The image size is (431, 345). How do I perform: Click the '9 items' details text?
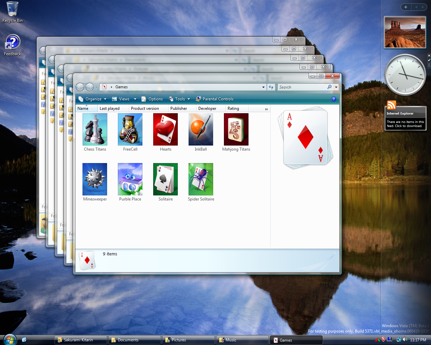pyautogui.click(x=110, y=254)
